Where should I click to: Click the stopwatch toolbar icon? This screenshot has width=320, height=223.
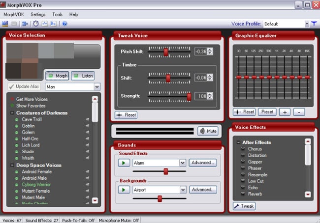tap(36, 24)
